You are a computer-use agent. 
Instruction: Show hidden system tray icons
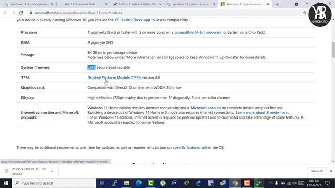point(271,183)
